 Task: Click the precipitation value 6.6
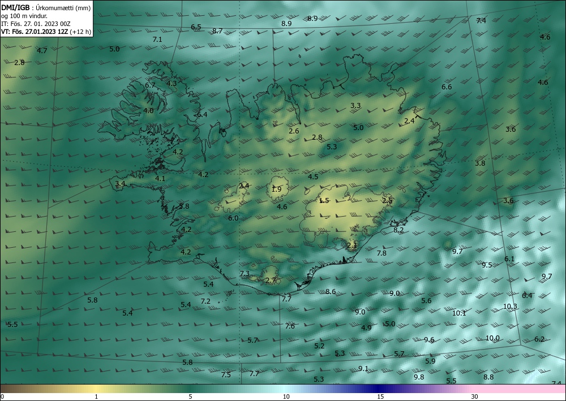pos(447,87)
